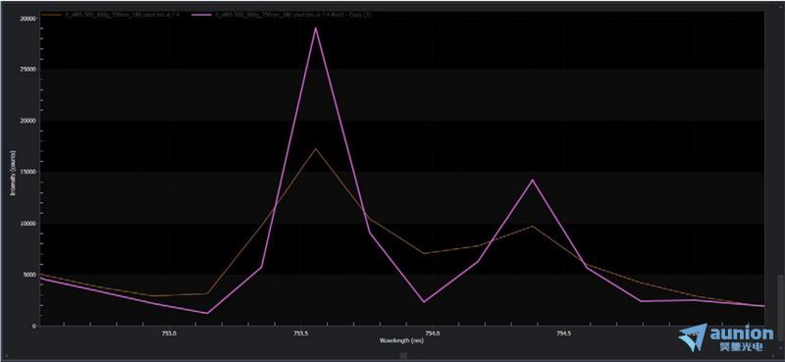The width and height of the screenshot is (785, 362).
Task: Click the 'Intensity (counts)' vertical axis label
Action: [13, 172]
